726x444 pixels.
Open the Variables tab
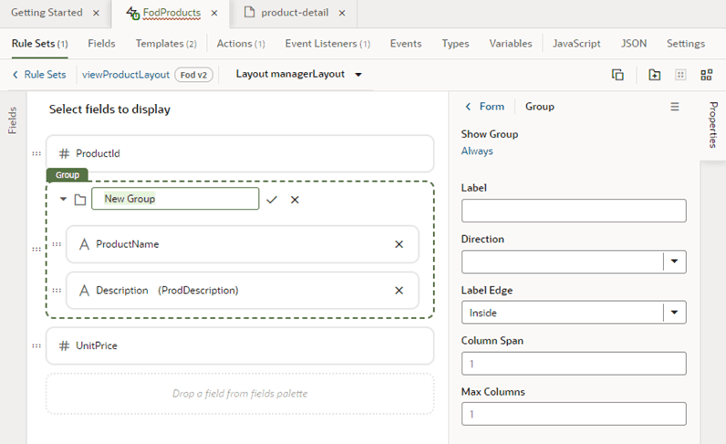coord(511,44)
